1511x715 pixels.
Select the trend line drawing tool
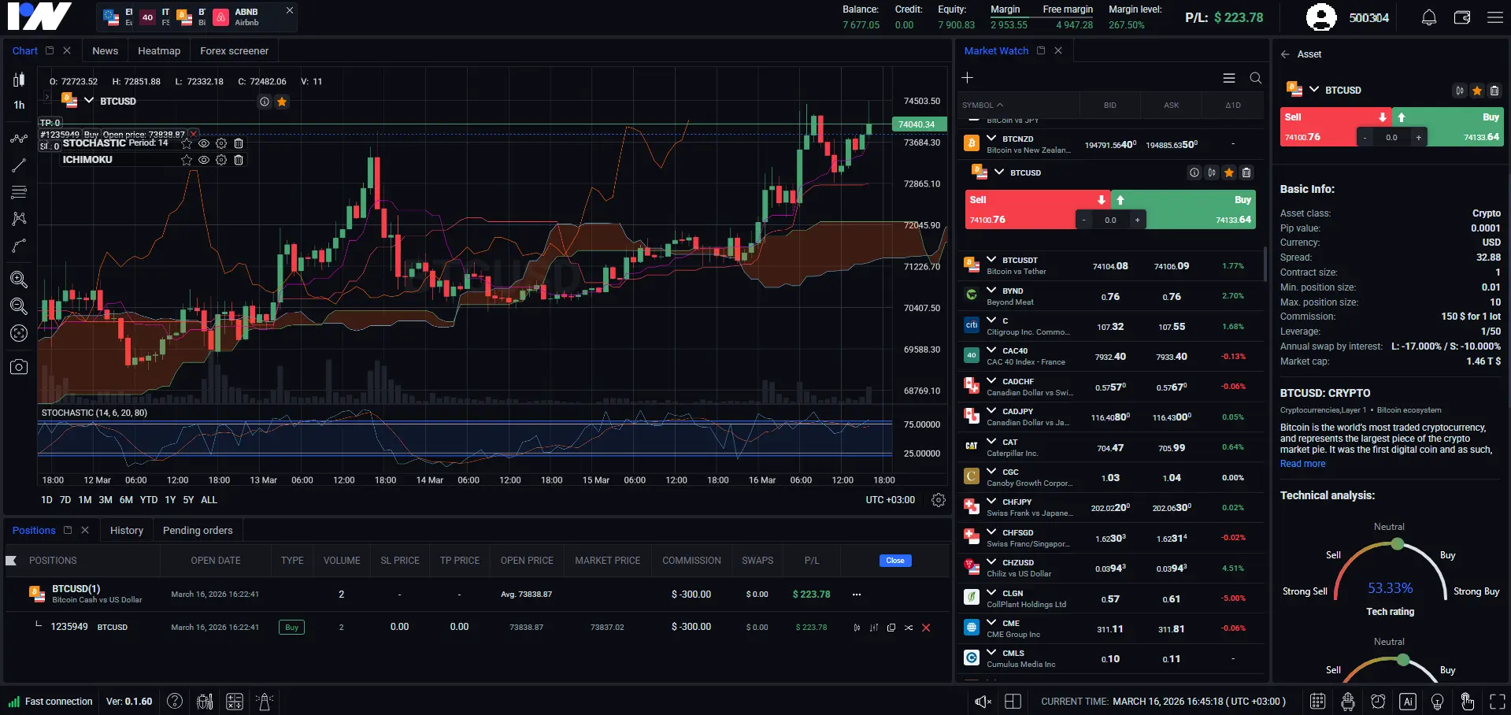(19, 165)
